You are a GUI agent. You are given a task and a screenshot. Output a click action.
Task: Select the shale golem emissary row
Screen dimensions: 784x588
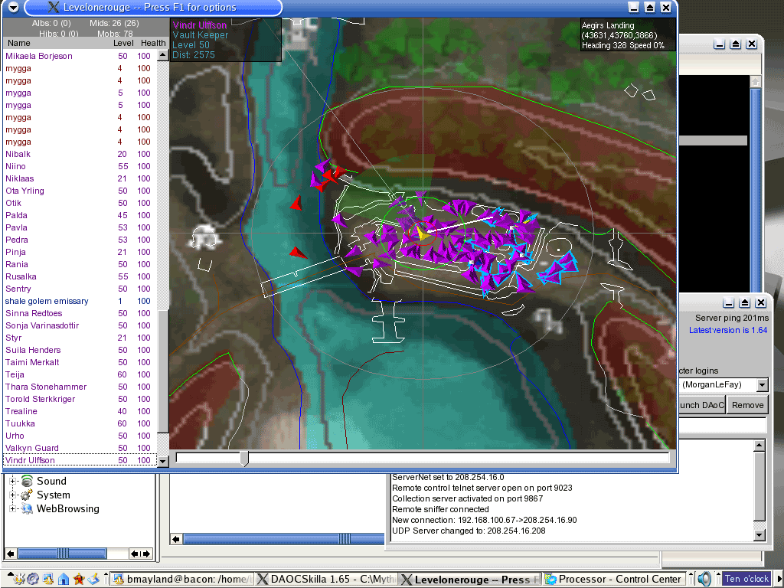click(x=80, y=301)
